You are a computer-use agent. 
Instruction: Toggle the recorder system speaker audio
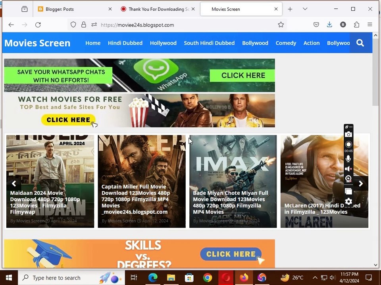[x=348, y=169]
